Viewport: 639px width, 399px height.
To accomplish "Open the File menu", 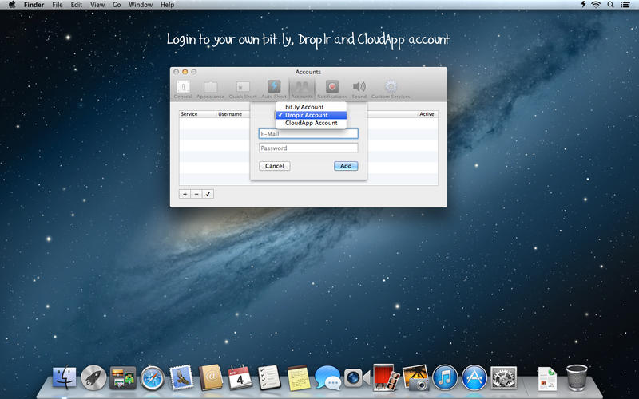I will 58,5.
